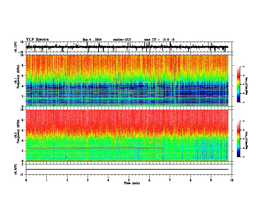Click the "station=OUI" header label

pos(122,40)
